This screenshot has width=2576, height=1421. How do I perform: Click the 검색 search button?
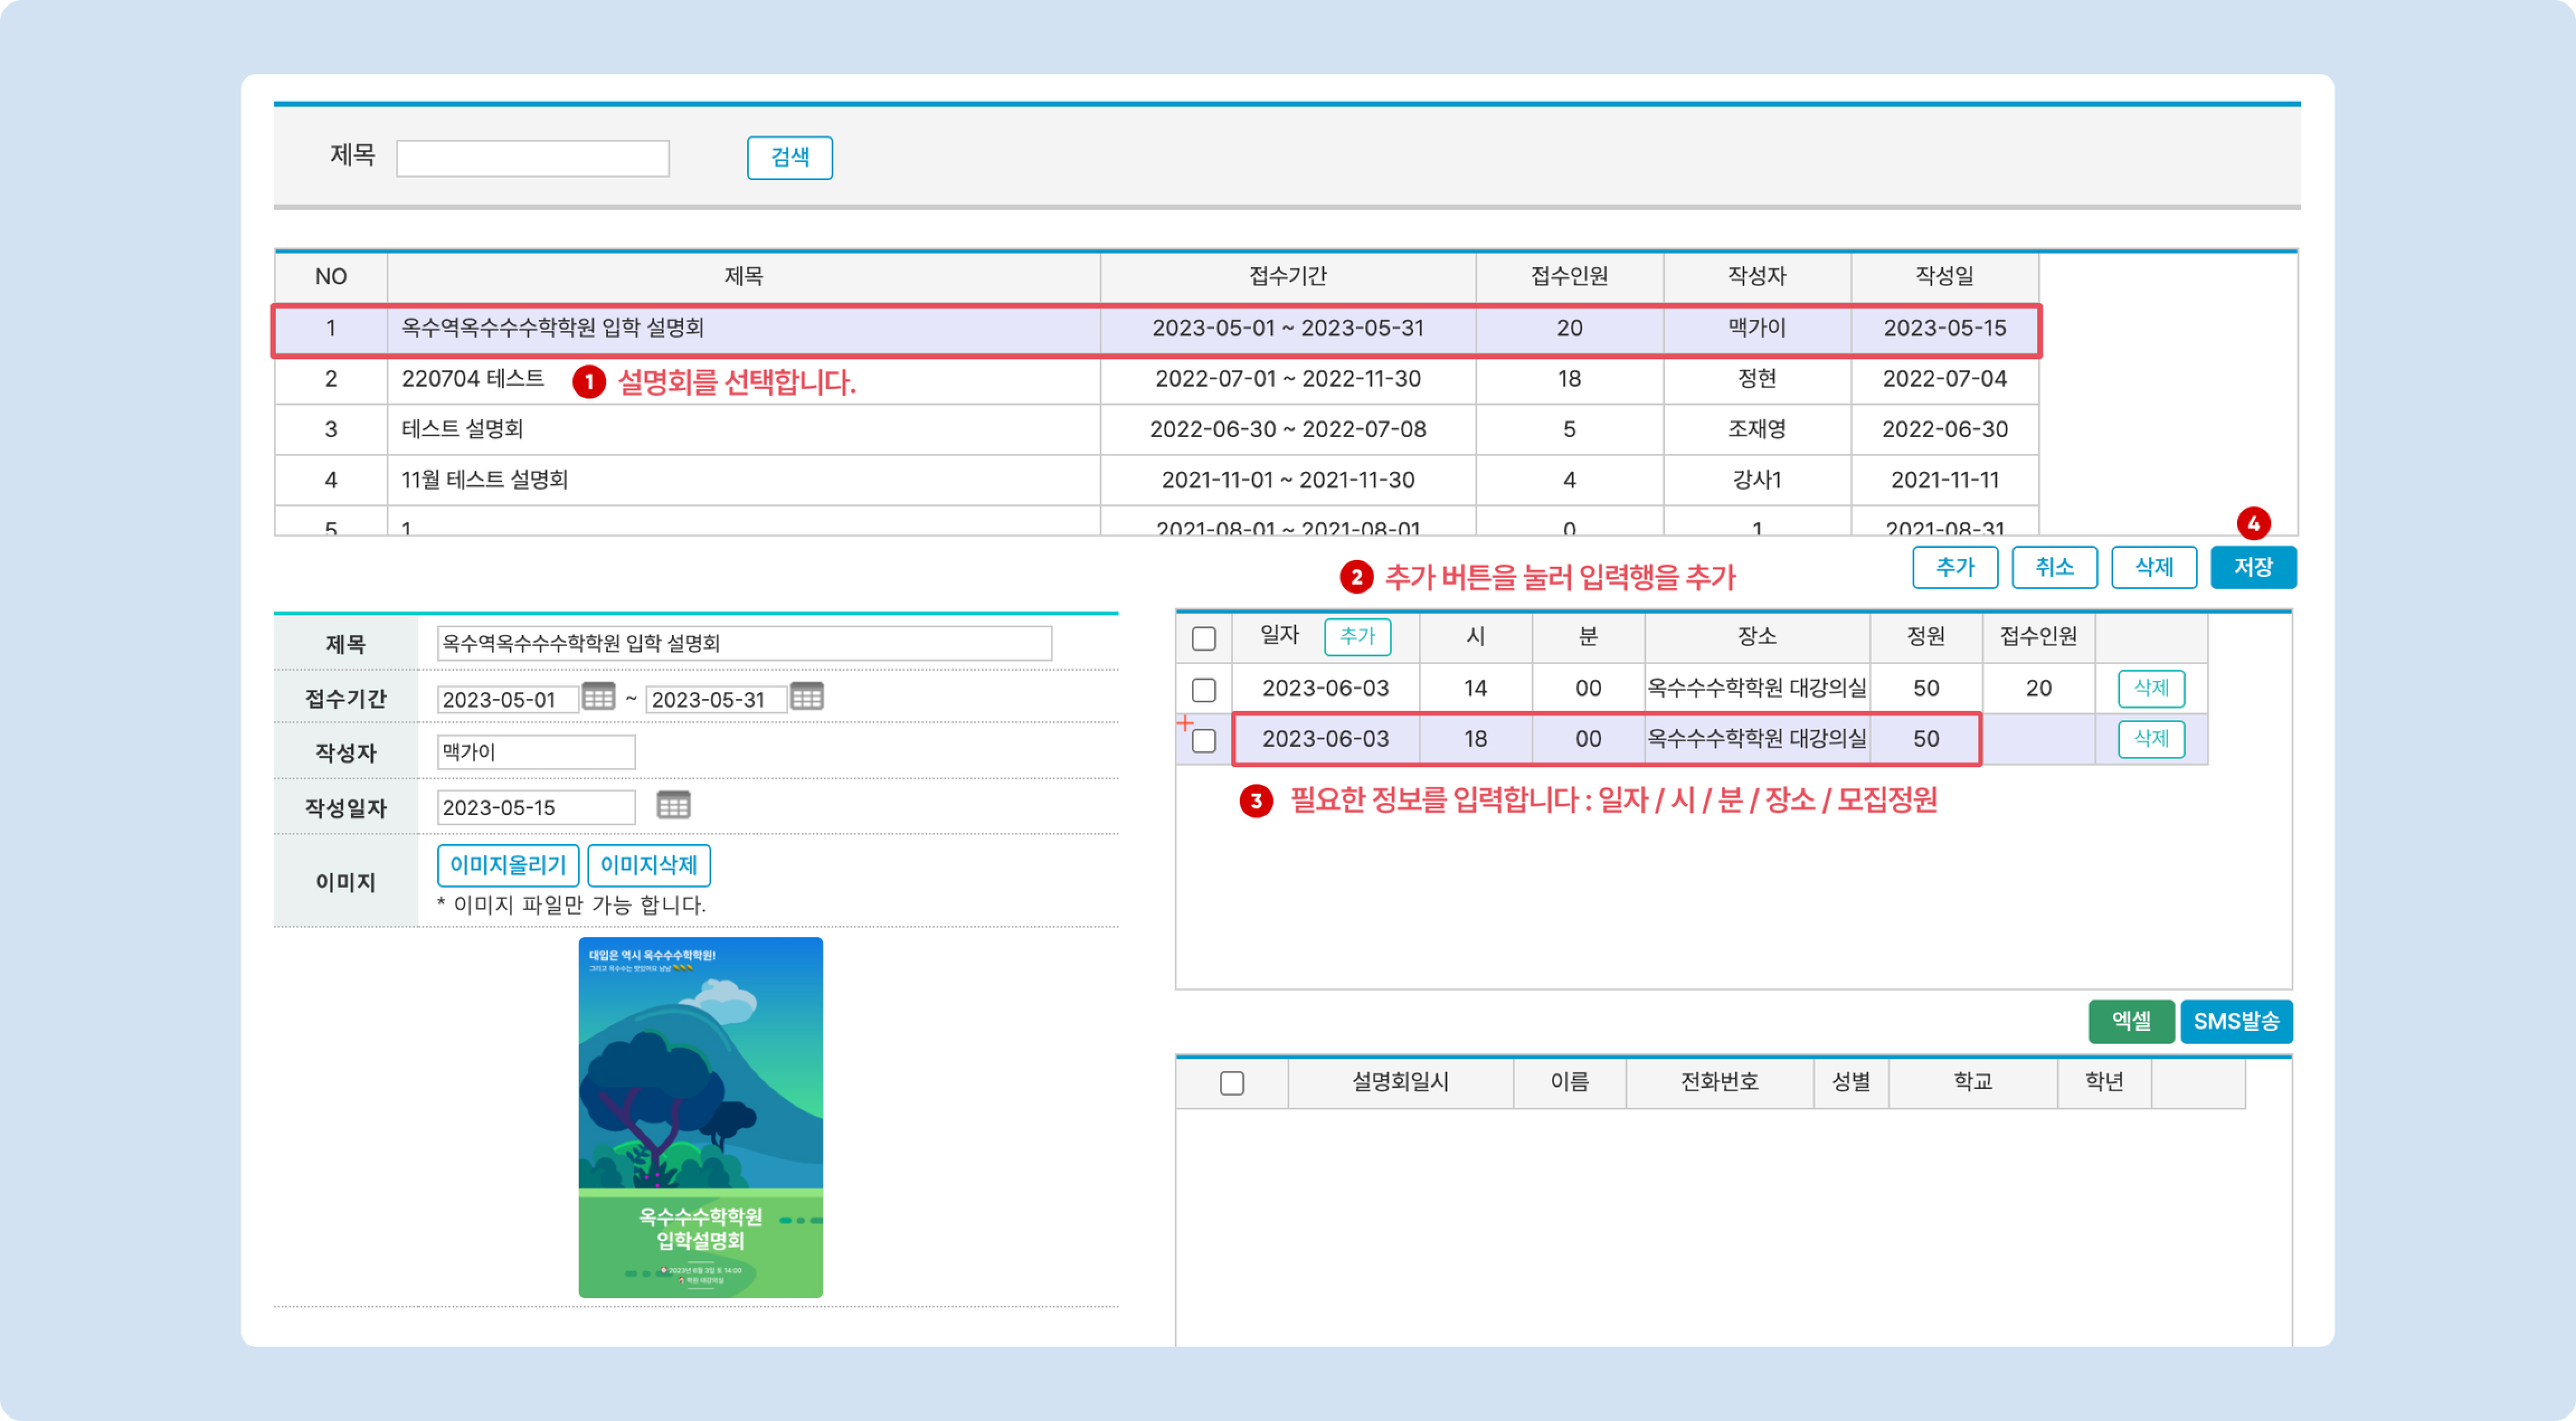[x=789, y=157]
